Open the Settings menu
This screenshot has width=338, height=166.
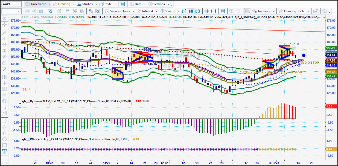[x=158, y=4]
